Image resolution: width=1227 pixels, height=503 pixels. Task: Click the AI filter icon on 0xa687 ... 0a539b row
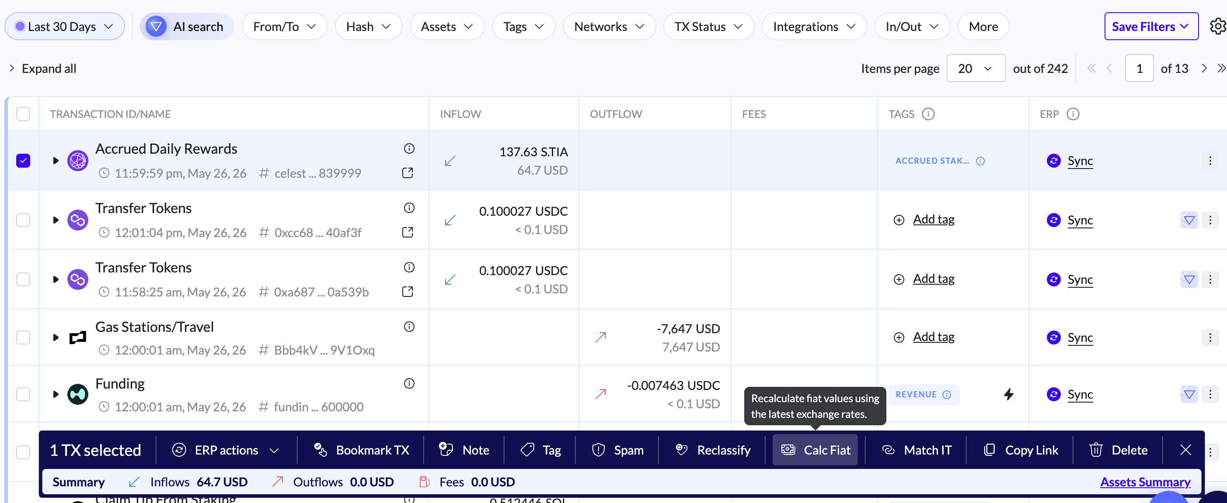[1189, 279]
